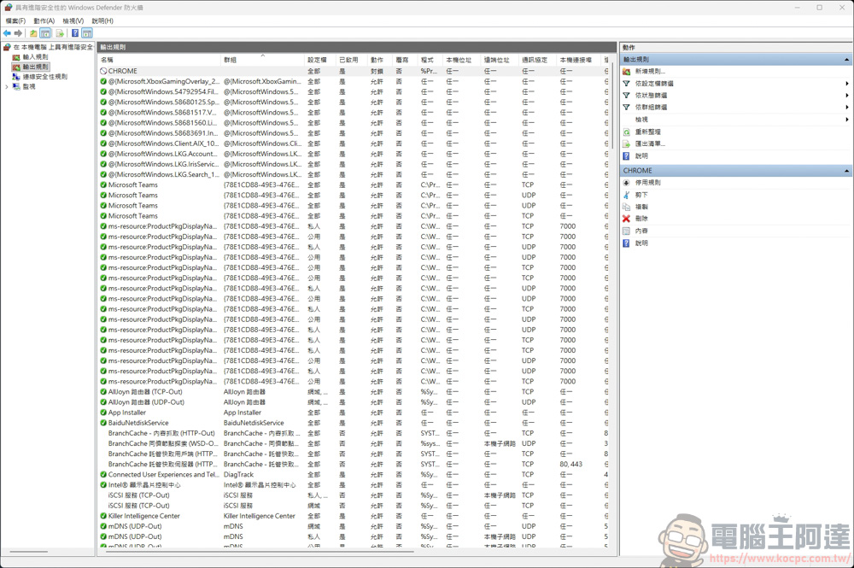Image resolution: width=854 pixels, height=568 pixels.
Task: Click the 連線安全性規則 tree icon
Action: pyautogui.click(x=16, y=77)
